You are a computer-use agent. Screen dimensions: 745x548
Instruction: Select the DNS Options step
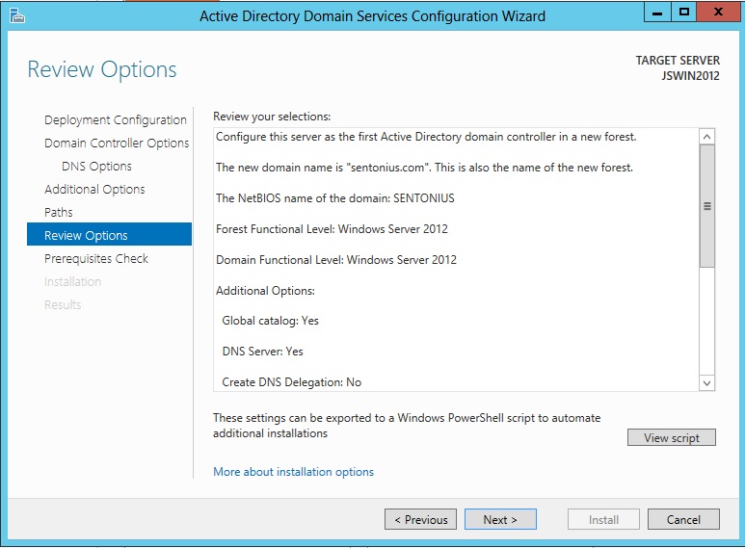tap(96, 167)
